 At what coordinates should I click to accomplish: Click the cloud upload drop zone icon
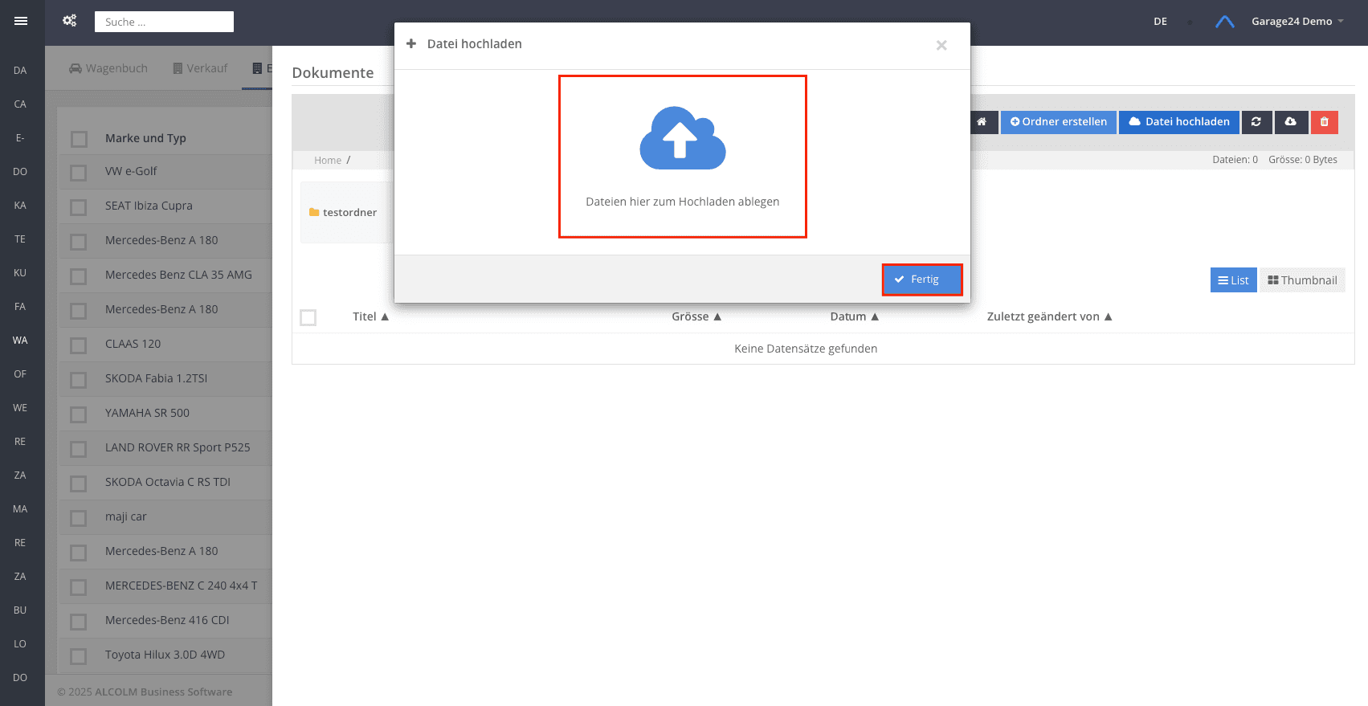pos(683,138)
